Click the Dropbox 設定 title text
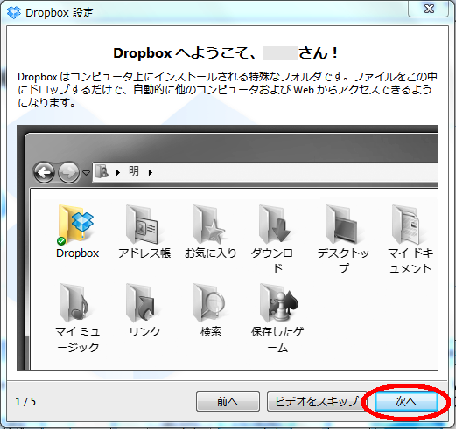Viewport: 456px width, 429px height. pos(60,13)
